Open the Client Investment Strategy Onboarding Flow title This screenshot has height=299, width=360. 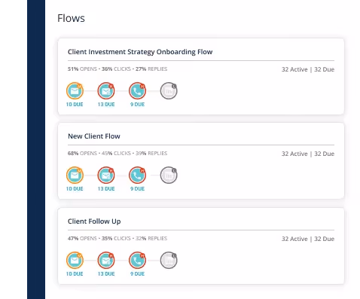click(140, 52)
